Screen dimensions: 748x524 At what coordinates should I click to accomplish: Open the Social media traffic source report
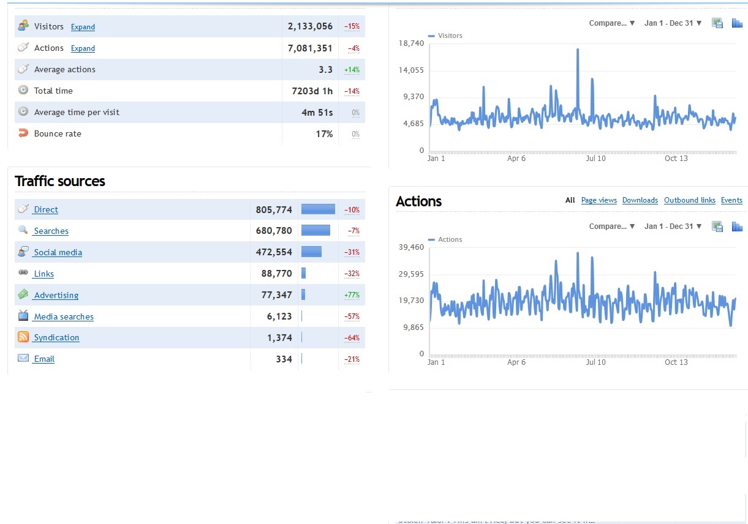pos(58,252)
